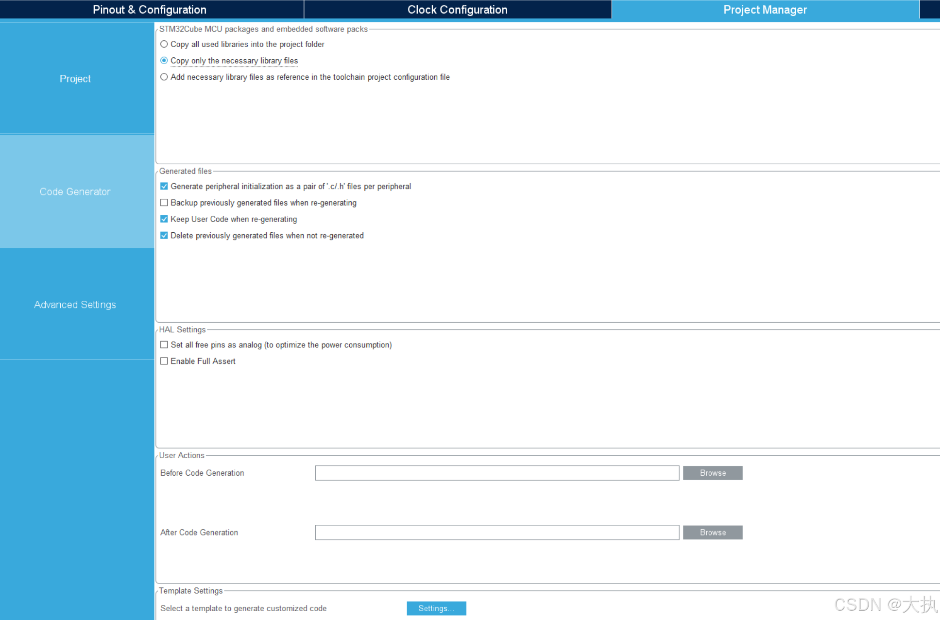Select the Project Manager tab
940x620 pixels.
765,10
